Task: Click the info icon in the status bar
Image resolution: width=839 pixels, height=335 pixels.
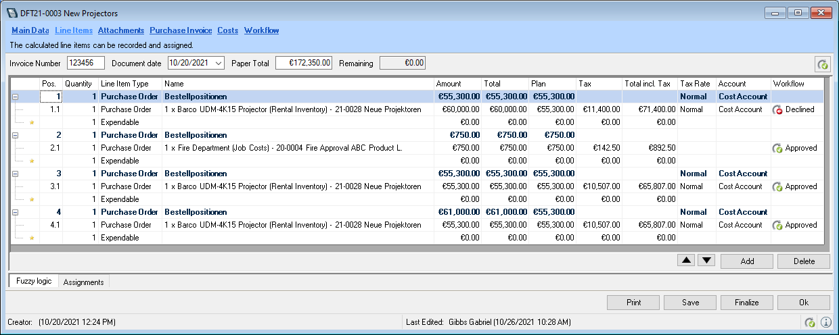Action: (x=825, y=322)
